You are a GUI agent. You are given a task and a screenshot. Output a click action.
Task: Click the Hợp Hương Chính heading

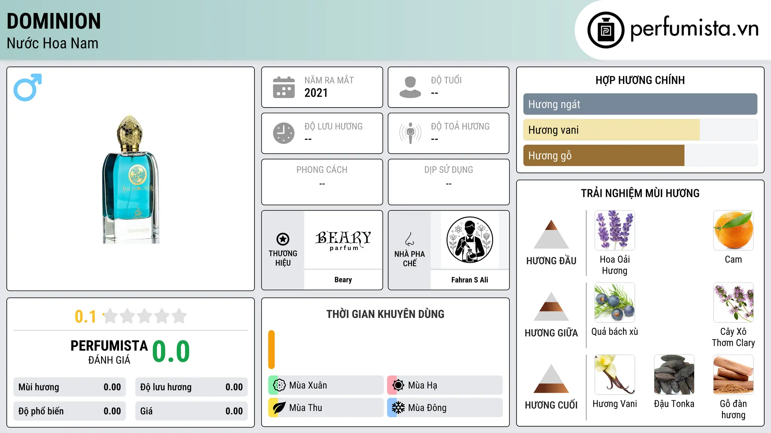pos(640,80)
